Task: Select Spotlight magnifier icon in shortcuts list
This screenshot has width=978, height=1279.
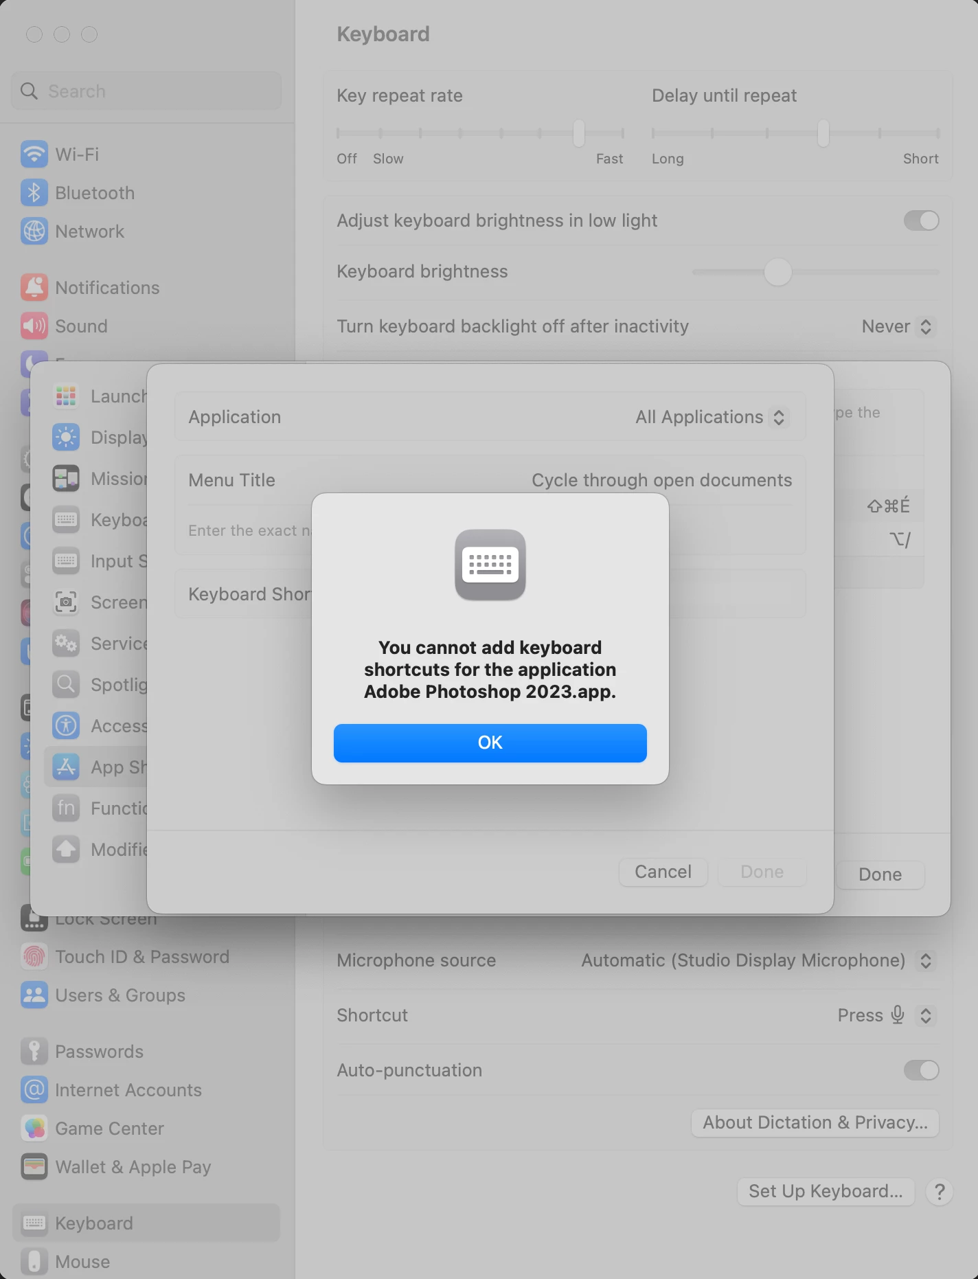Action: click(x=66, y=685)
